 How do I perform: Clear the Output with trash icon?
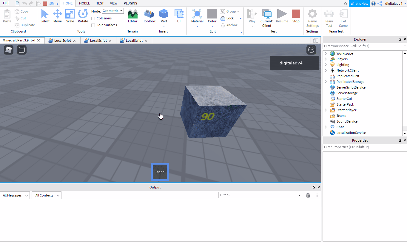(308, 195)
